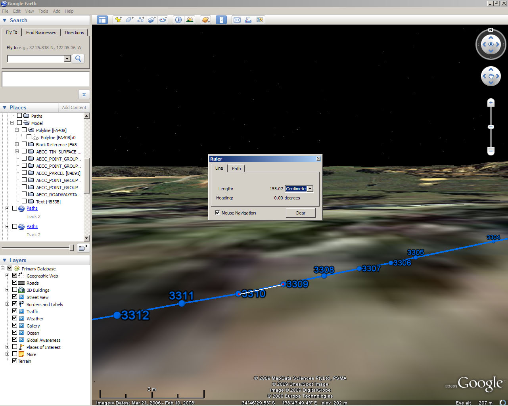Click the magnifier search button

tap(79, 59)
